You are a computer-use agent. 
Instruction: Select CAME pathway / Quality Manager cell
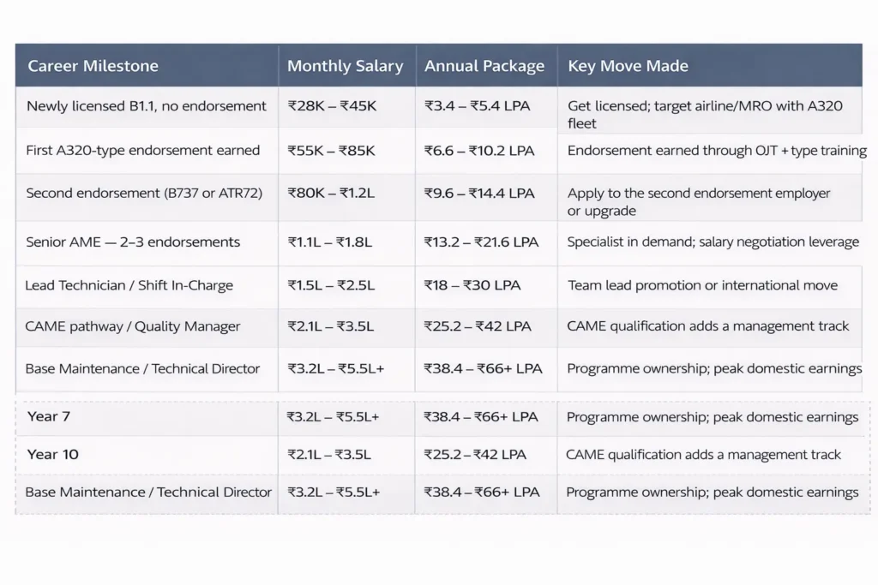point(133,326)
